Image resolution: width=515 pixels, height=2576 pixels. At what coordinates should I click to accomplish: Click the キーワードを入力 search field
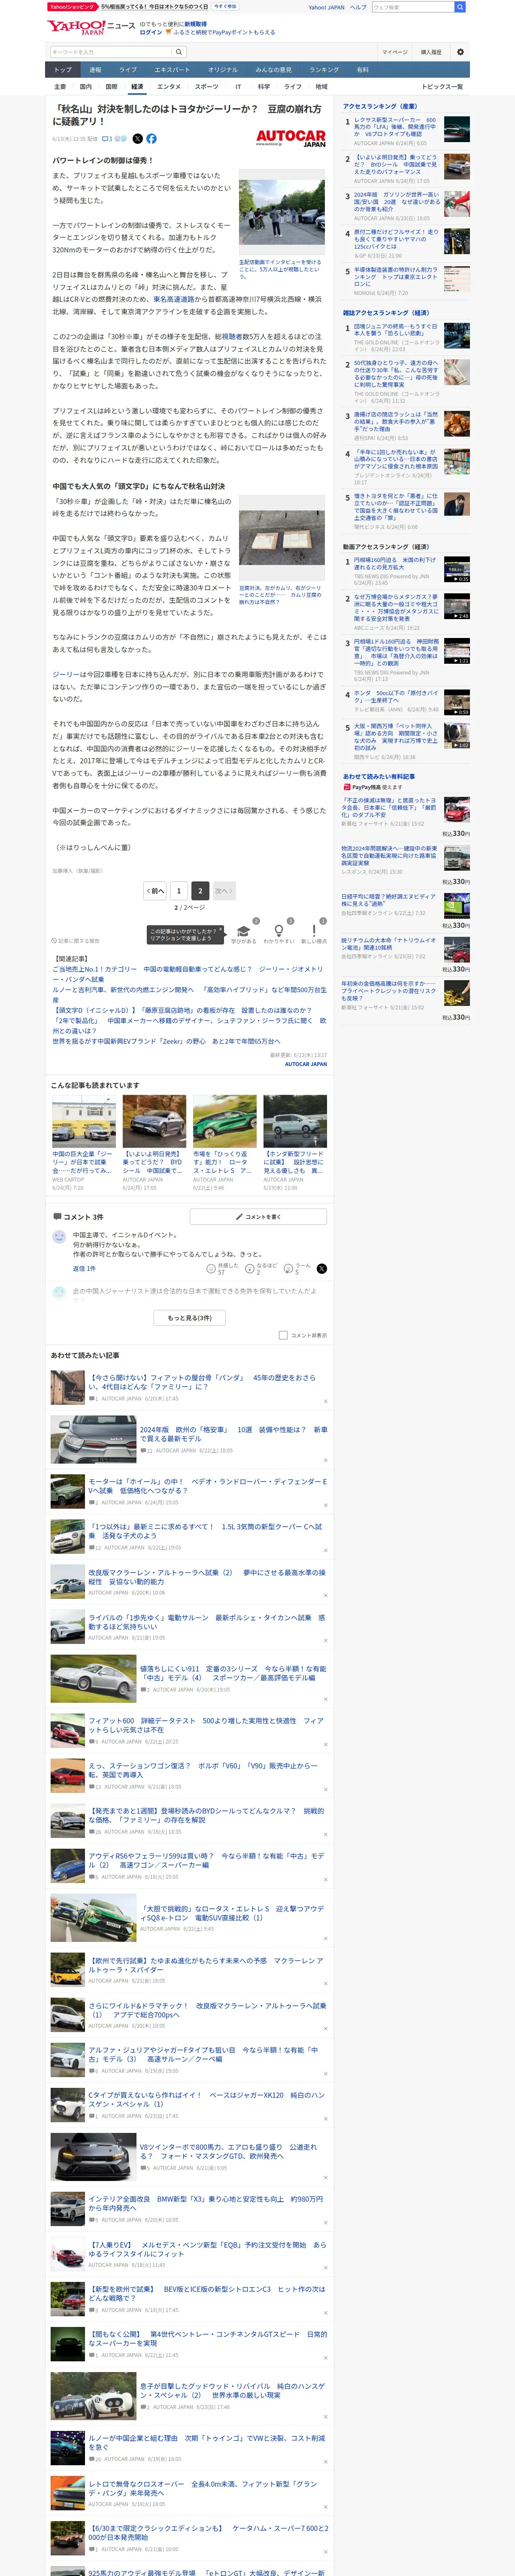(x=110, y=52)
